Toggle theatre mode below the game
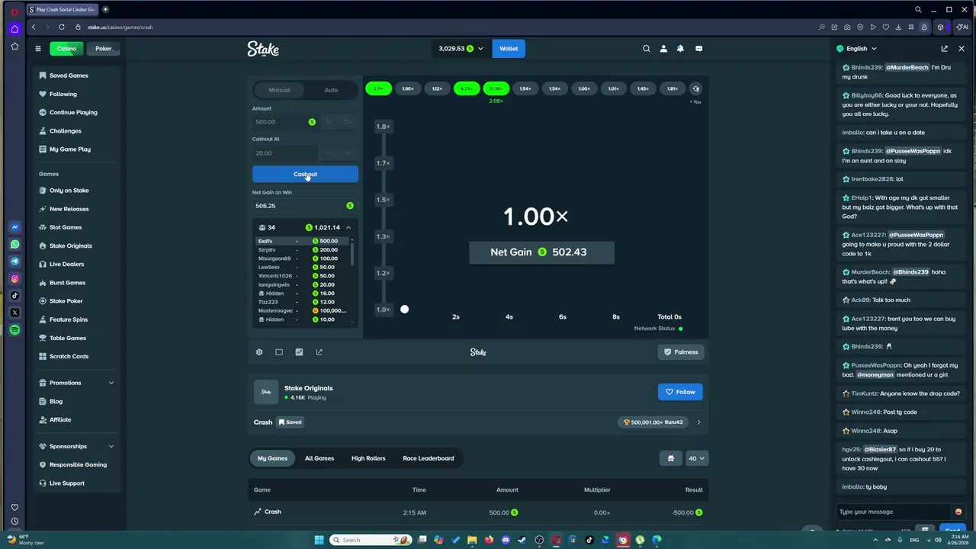This screenshot has width=976, height=549. [279, 352]
